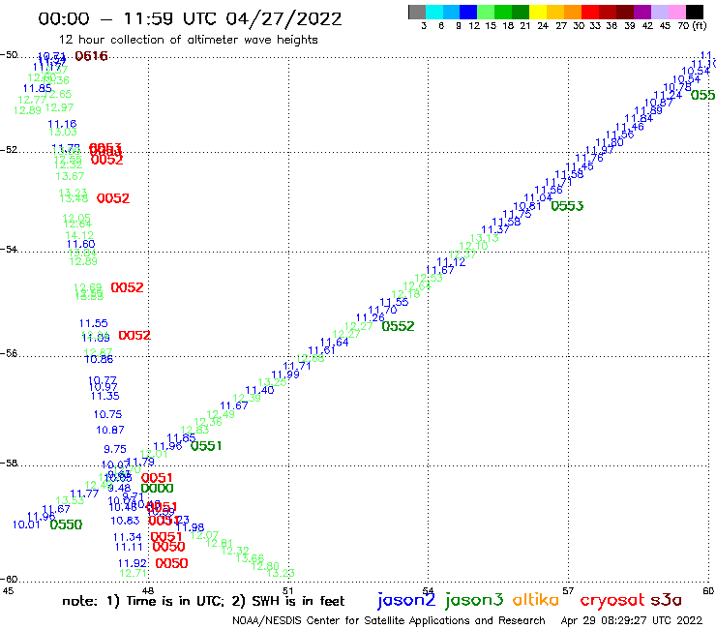Click the '10.01' wave height value

(26, 524)
